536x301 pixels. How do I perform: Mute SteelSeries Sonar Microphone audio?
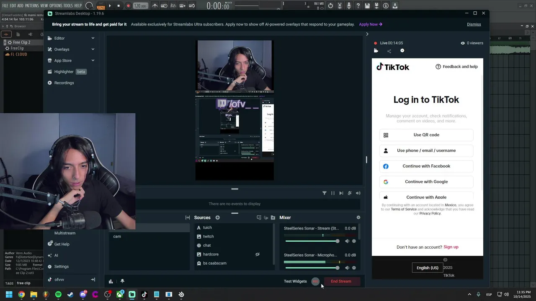[347, 268]
